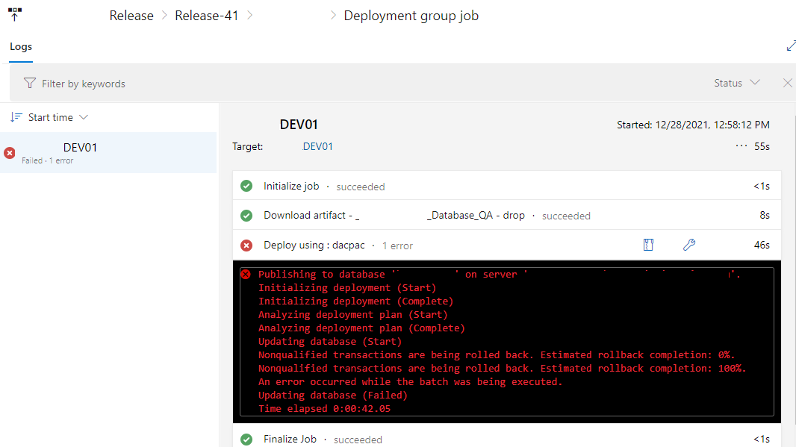This screenshot has height=447, width=796.
Task: Click the success icon on Finalize Job
Action: (246, 439)
